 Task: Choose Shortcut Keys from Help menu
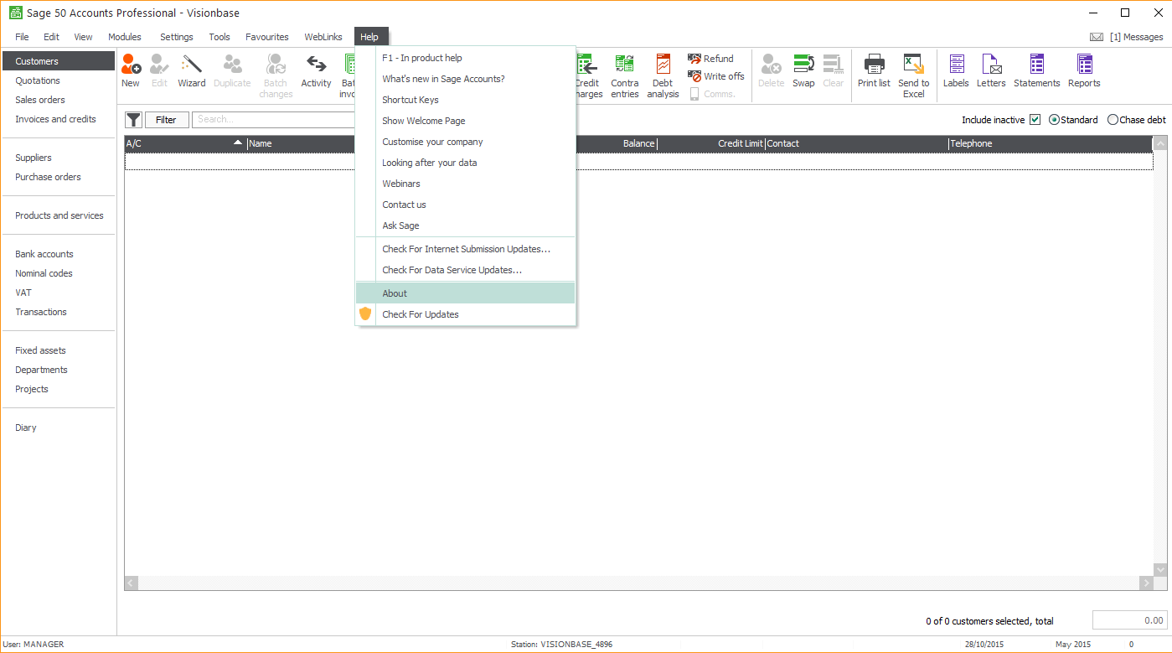click(466, 100)
